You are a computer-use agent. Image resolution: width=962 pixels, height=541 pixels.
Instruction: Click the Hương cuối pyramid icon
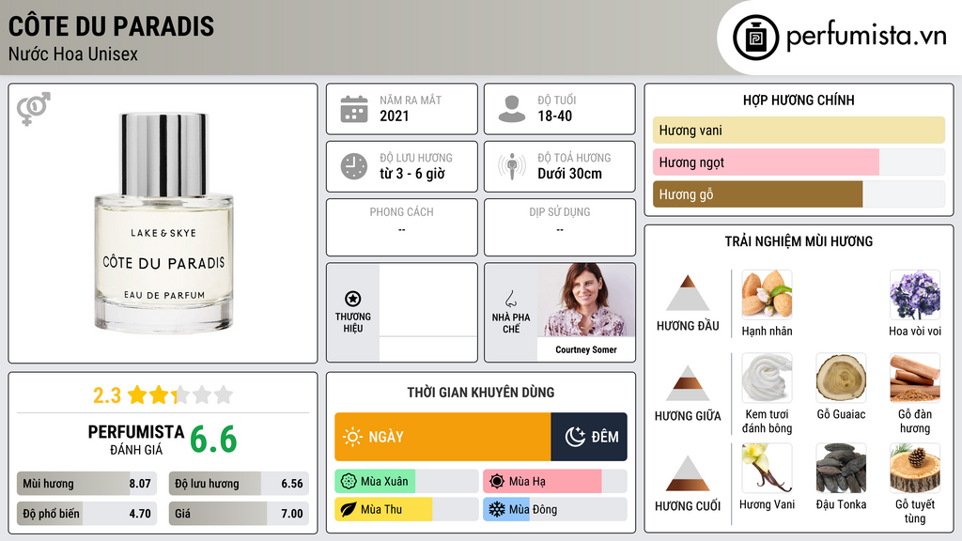coord(688,473)
